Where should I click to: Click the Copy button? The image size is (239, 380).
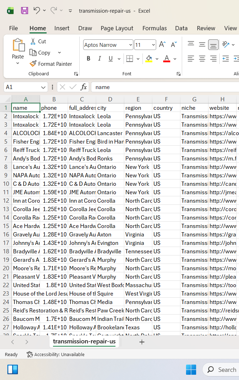40,52
